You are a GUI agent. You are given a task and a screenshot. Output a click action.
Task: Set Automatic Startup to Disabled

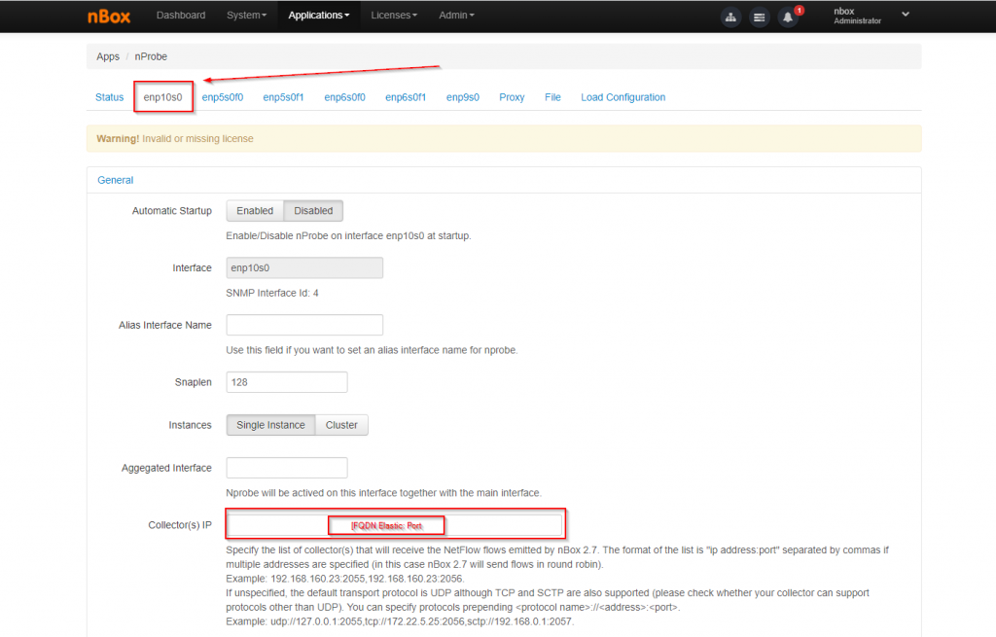[313, 211]
